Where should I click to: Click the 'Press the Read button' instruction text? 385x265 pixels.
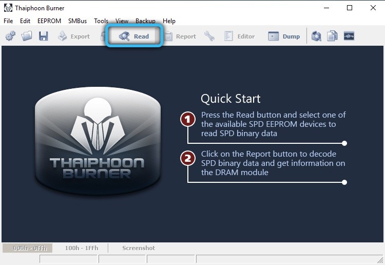(273, 124)
